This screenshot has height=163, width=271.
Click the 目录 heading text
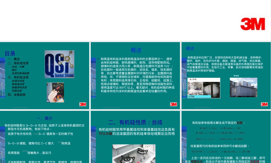[x=10, y=54]
